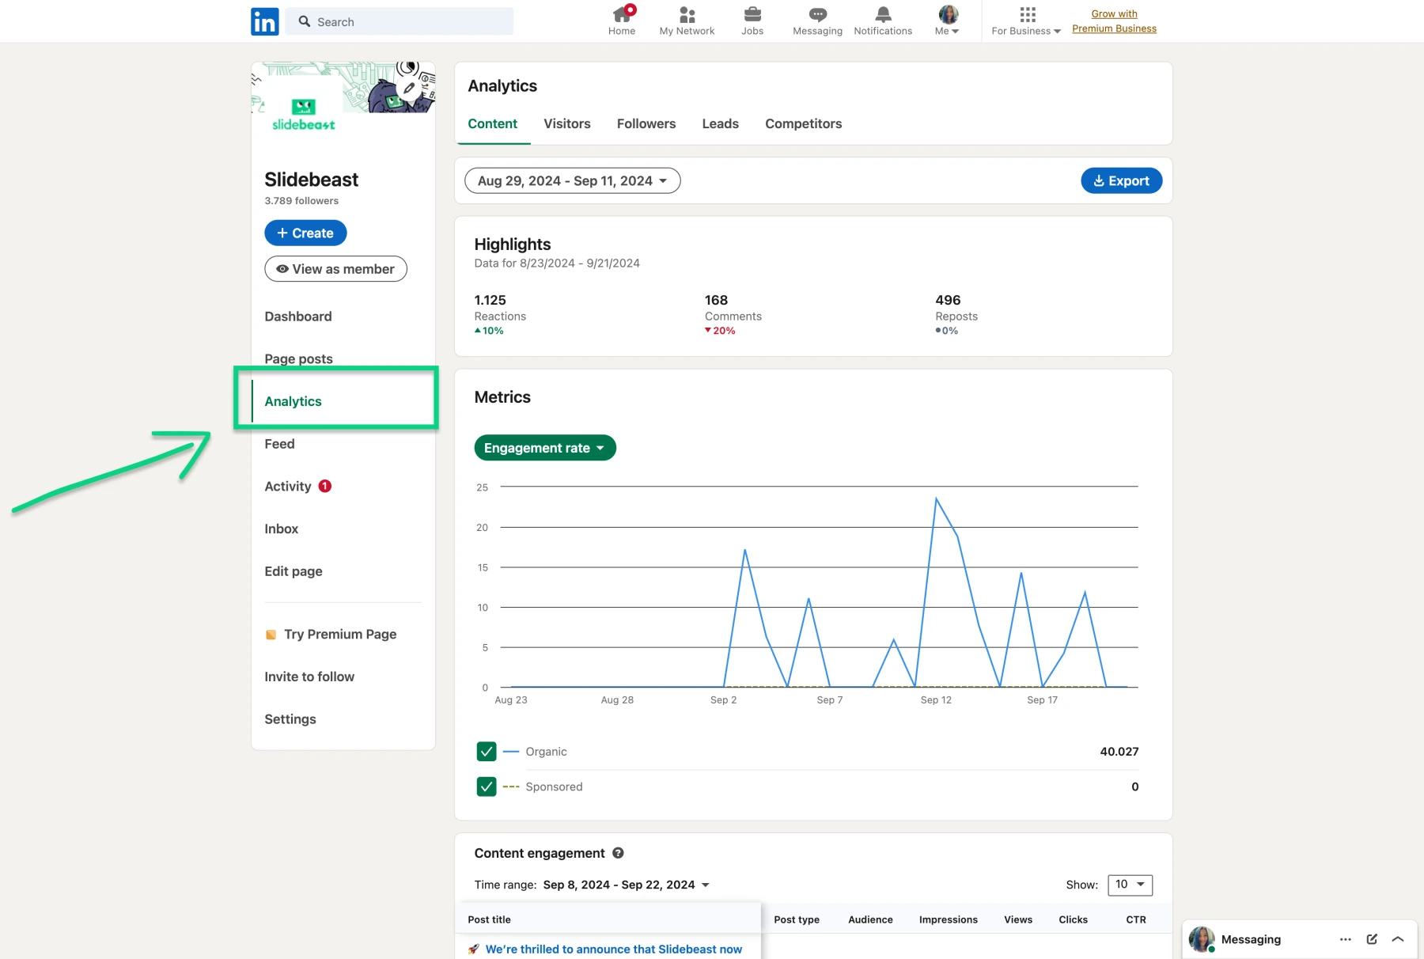Open the Messaging icon in top navigation

pyautogui.click(x=816, y=16)
